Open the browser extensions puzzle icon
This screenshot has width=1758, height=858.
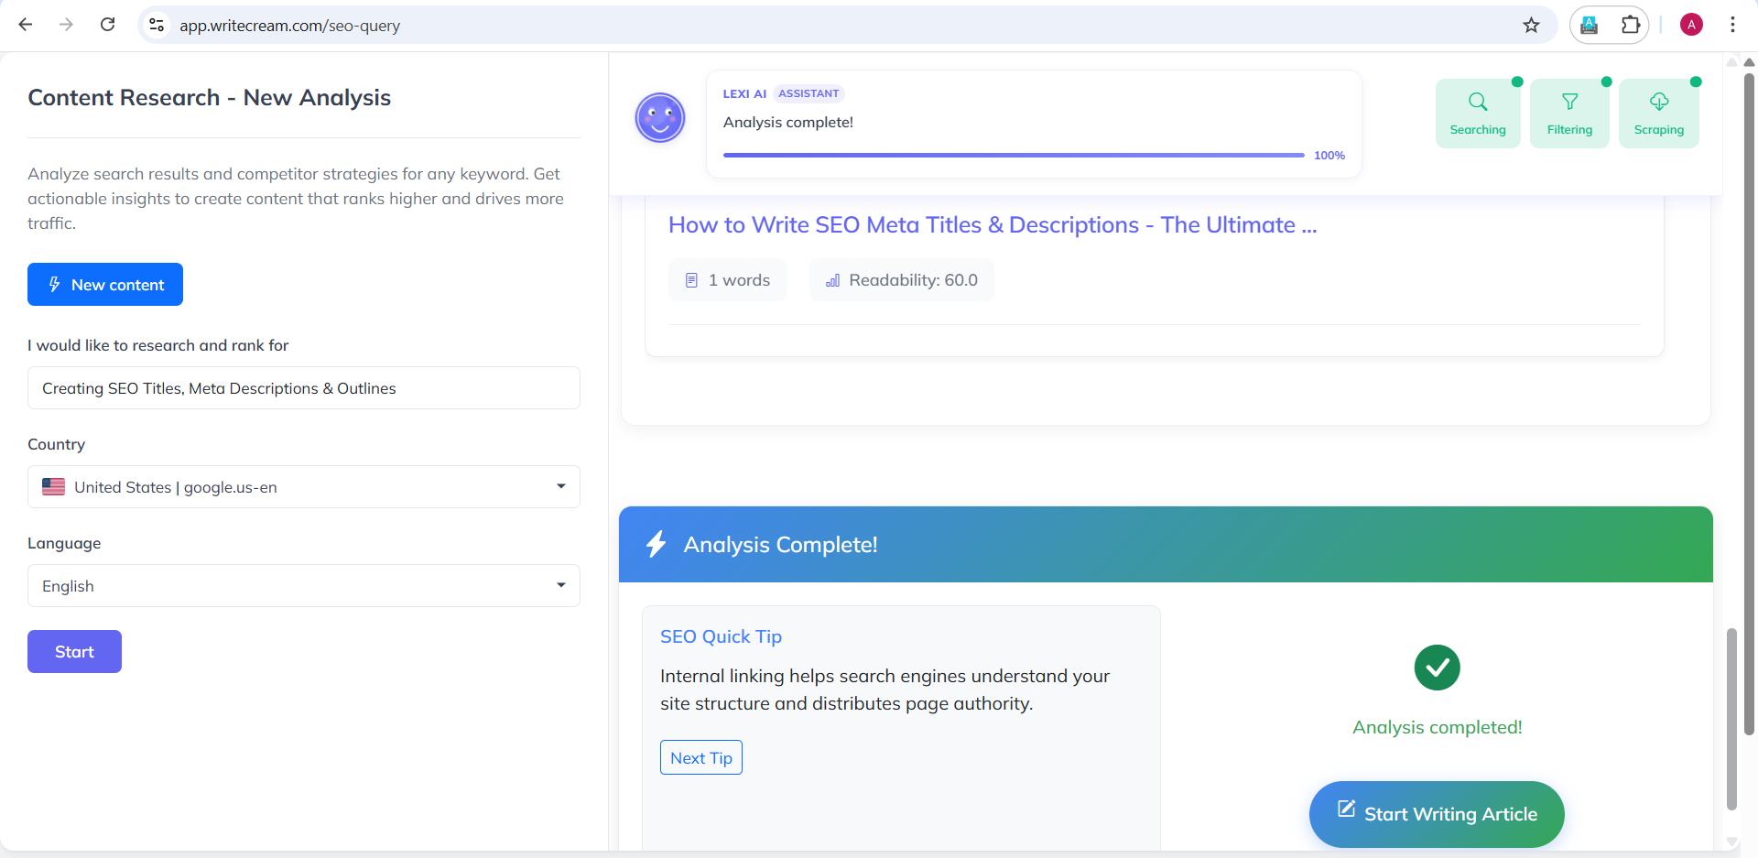(x=1631, y=26)
